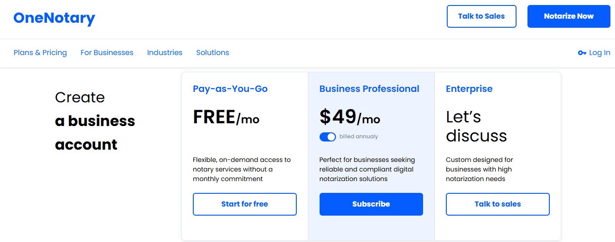Click the Create a business account heading
Image resolution: width=615 pixels, height=242 pixels.
(x=95, y=121)
